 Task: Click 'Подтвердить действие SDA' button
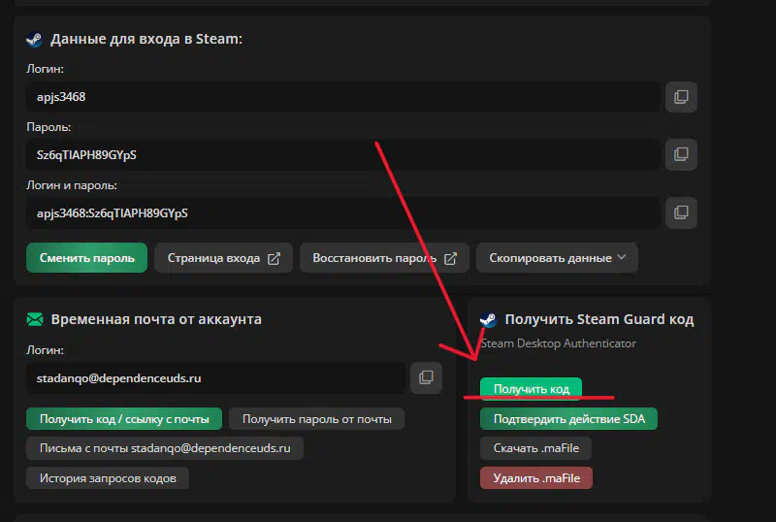click(568, 419)
